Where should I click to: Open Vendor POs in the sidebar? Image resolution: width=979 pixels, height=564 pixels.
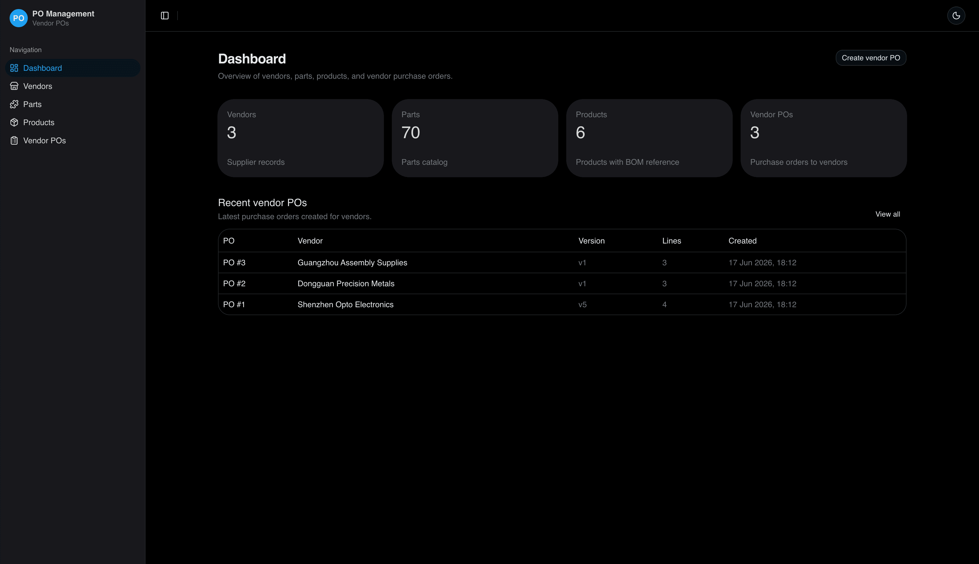[73, 141]
